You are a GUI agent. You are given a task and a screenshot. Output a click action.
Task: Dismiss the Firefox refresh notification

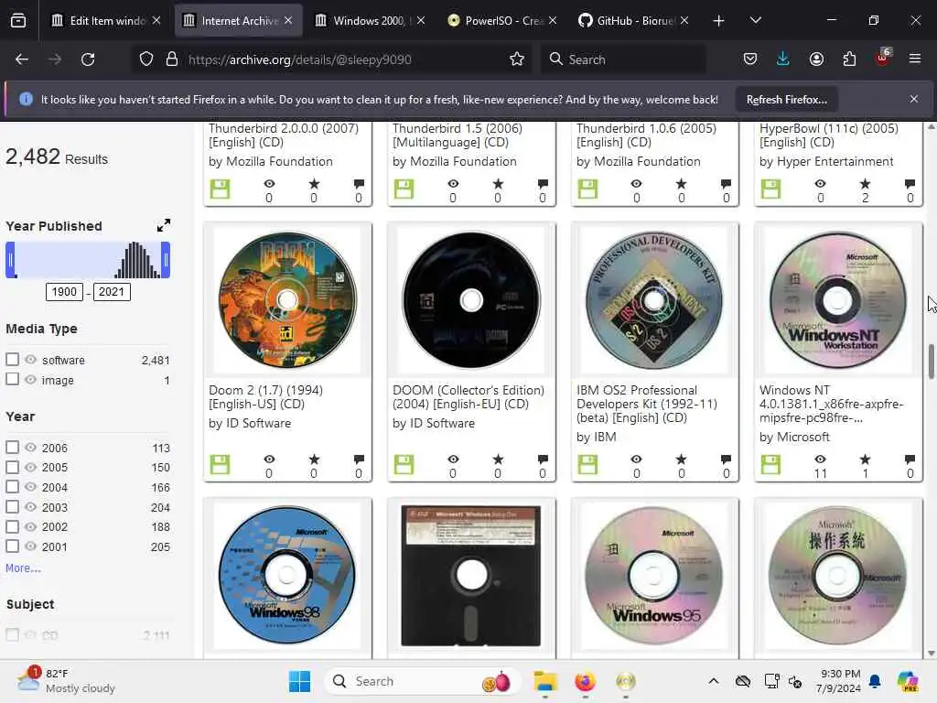(914, 99)
